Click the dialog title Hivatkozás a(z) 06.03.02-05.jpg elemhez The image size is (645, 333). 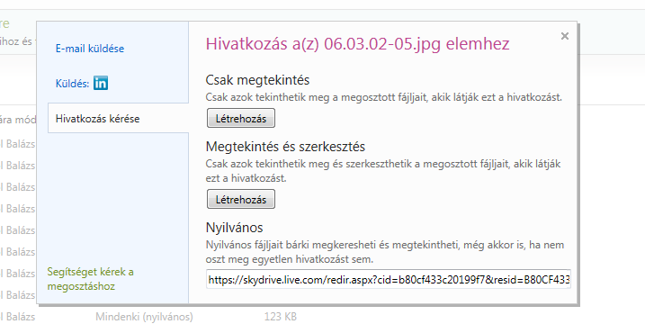pyautogui.click(x=357, y=43)
